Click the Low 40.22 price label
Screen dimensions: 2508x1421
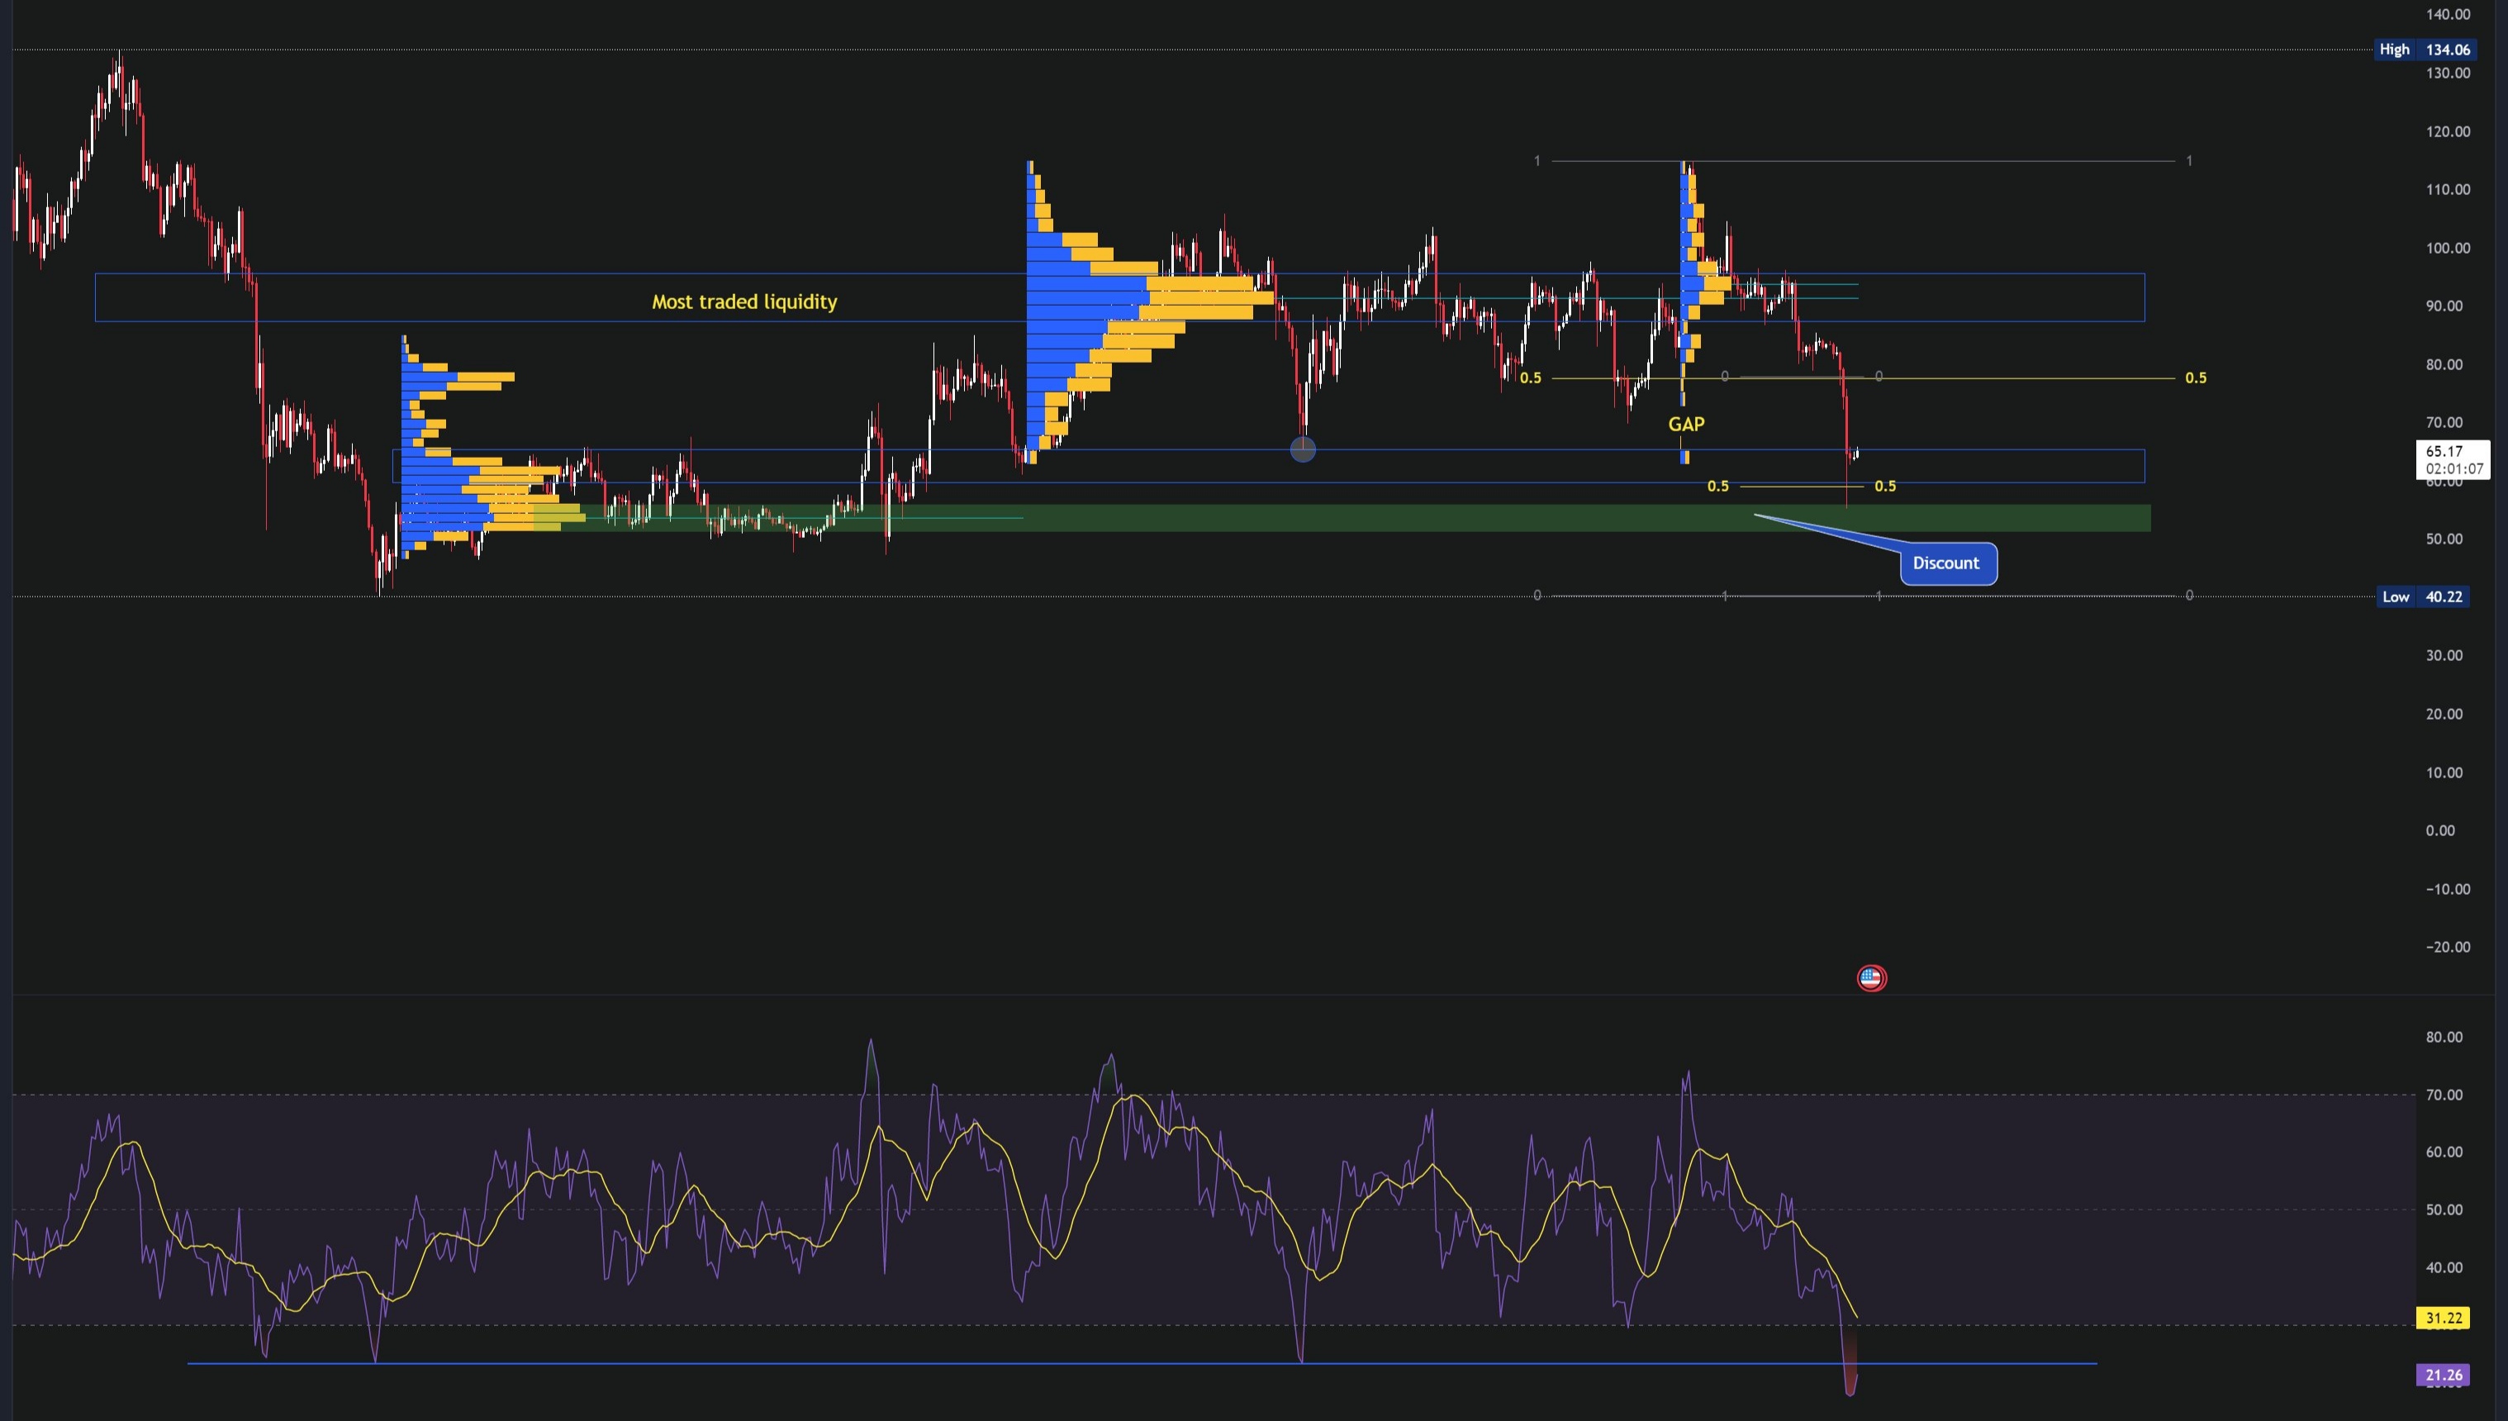pyautogui.click(x=2422, y=596)
